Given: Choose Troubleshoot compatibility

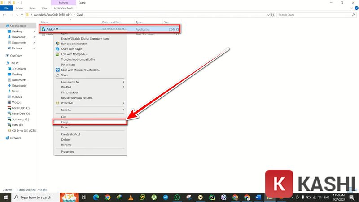Looking at the screenshot, I should [x=90, y=60].
